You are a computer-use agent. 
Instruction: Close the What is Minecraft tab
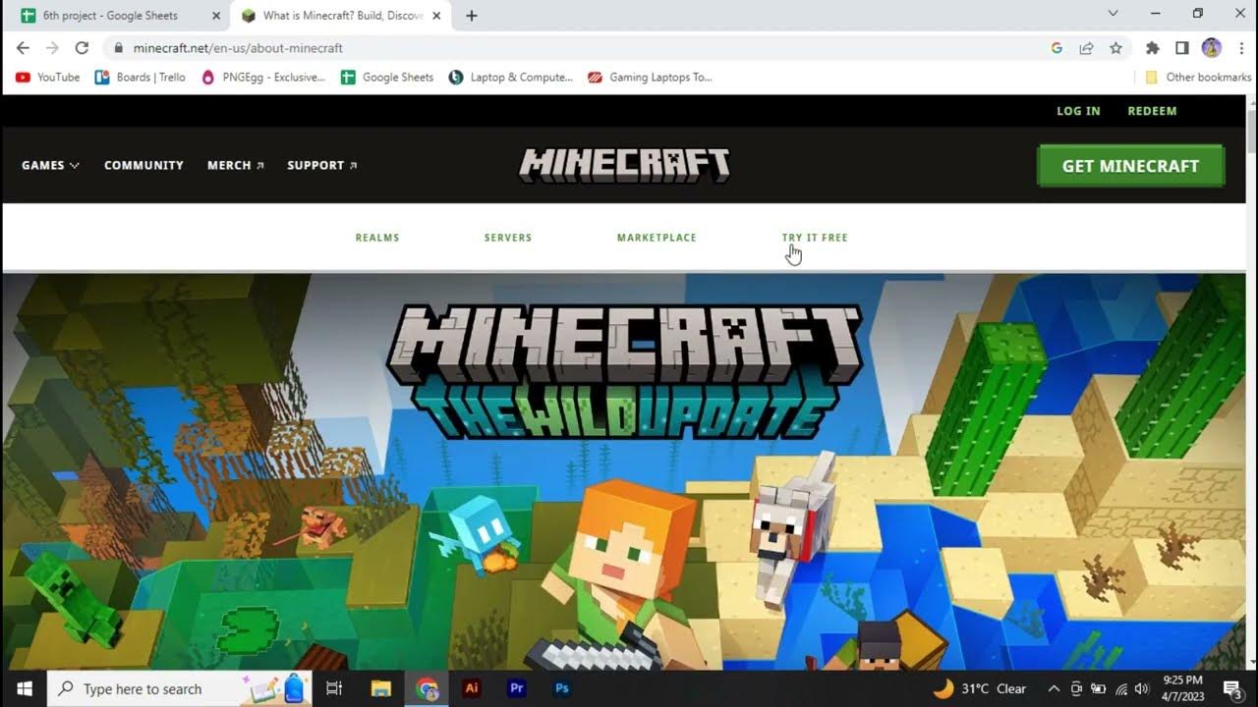436,16
